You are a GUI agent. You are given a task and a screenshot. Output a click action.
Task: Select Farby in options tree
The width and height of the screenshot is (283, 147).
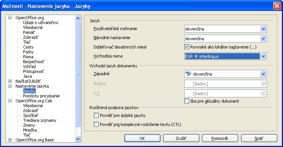tap(28, 52)
